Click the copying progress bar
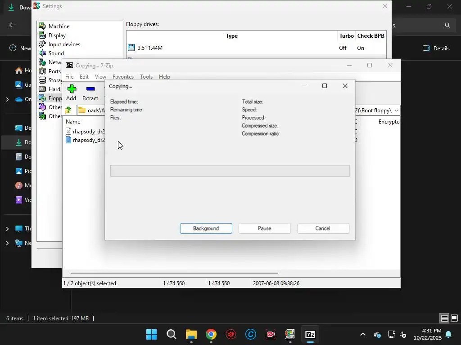 point(230,171)
